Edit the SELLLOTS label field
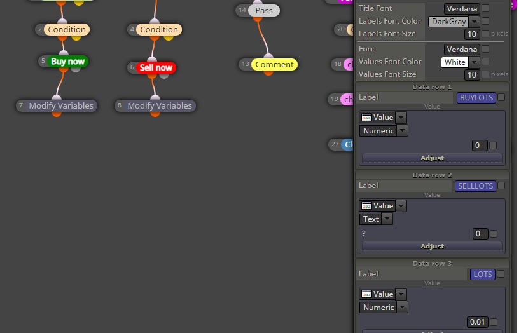 tap(475, 186)
